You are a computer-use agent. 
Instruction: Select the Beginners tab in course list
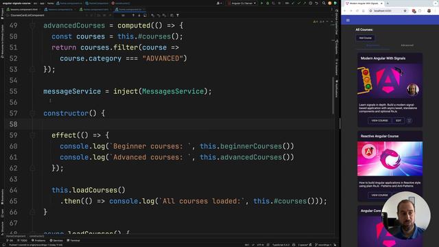pyautogui.click(x=372, y=45)
